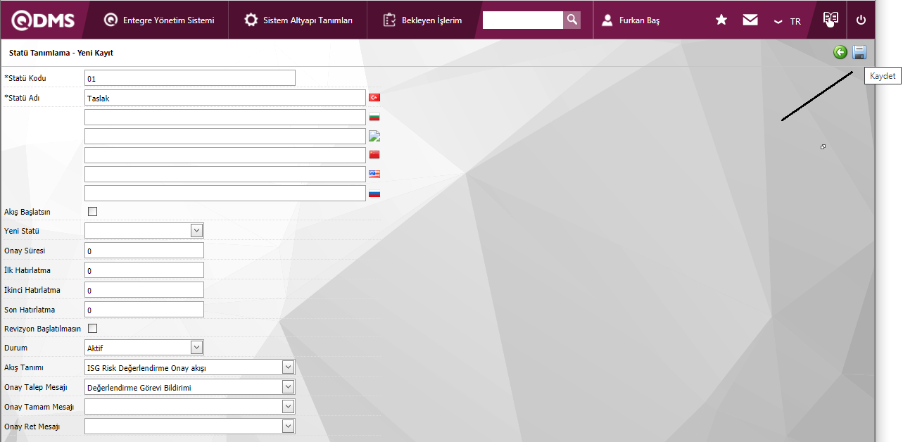Open the mail envelope icon
The image size is (903, 442).
click(x=750, y=20)
